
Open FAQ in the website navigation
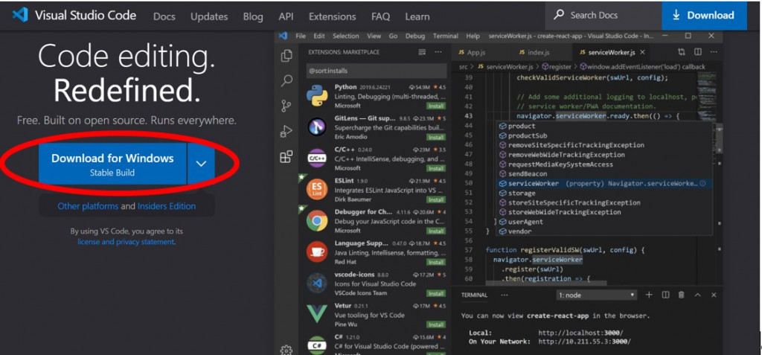[380, 16]
